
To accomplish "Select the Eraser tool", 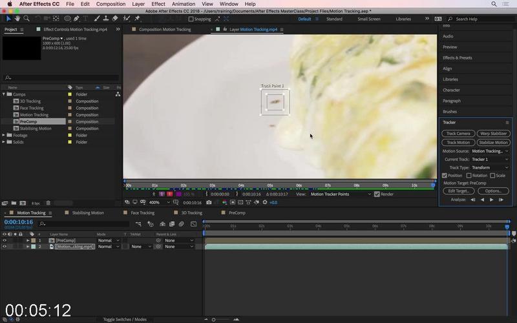I will 115,19.
